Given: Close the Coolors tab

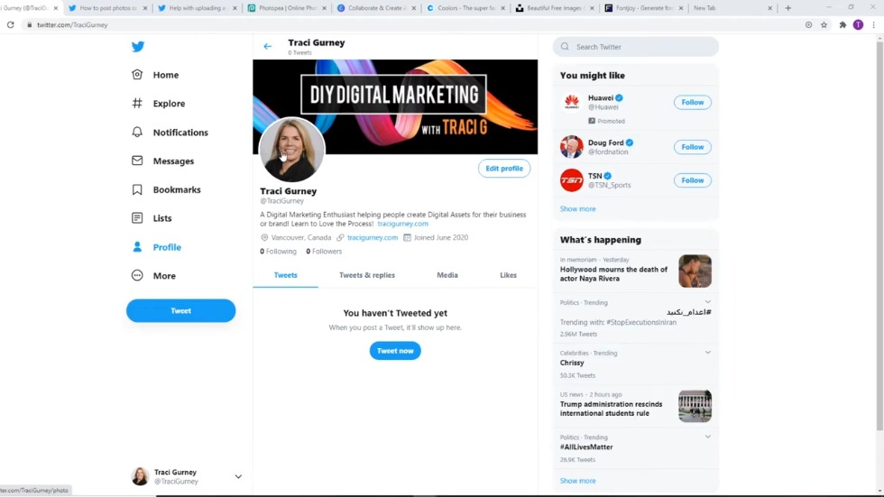Looking at the screenshot, I should click(x=503, y=8).
